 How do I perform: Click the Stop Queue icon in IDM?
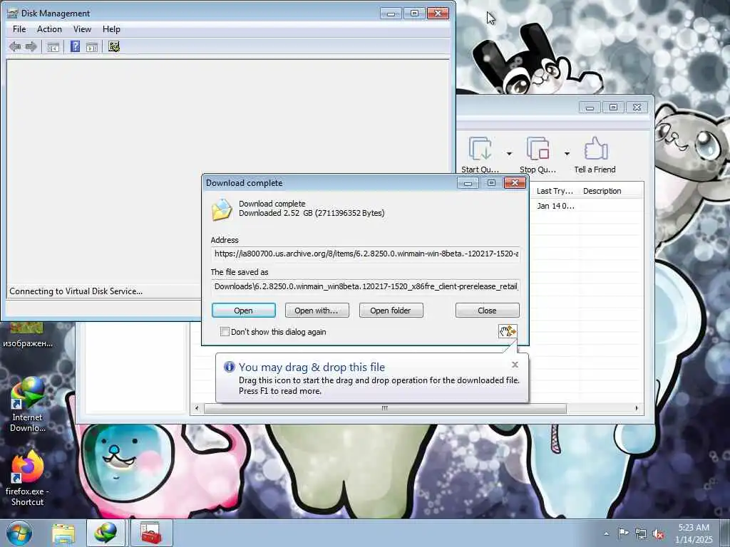(x=538, y=149)
